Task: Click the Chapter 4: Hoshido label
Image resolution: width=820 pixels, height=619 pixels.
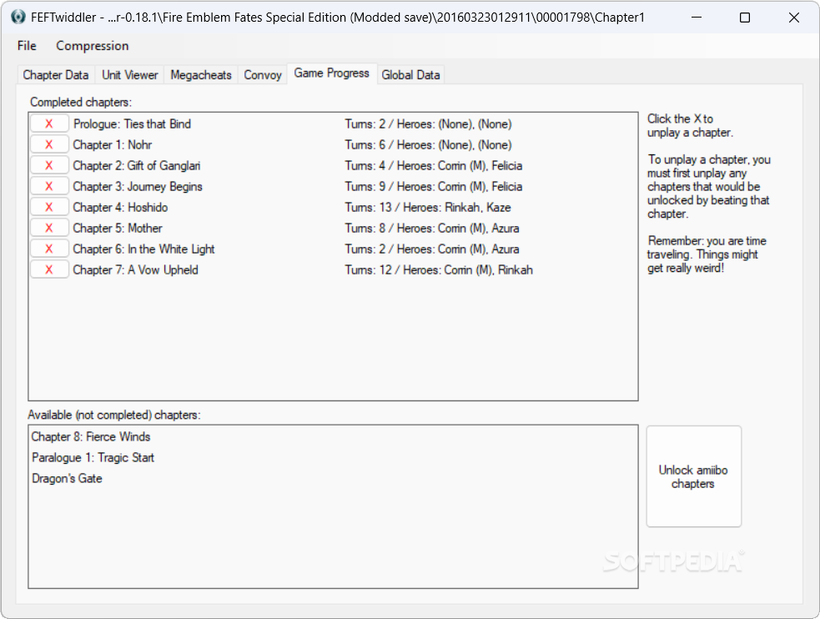Action: click(120, 208)
